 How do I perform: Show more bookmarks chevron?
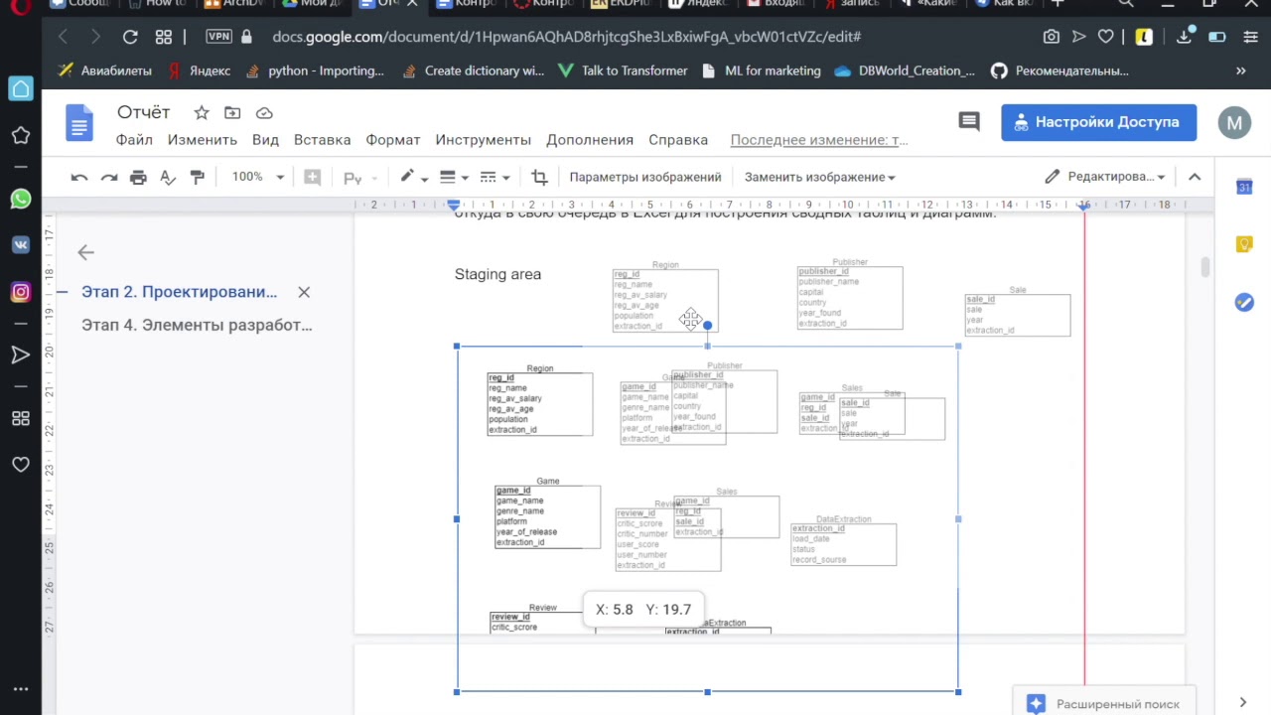[1240, 71]
